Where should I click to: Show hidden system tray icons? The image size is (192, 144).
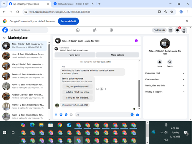point(162,132)
